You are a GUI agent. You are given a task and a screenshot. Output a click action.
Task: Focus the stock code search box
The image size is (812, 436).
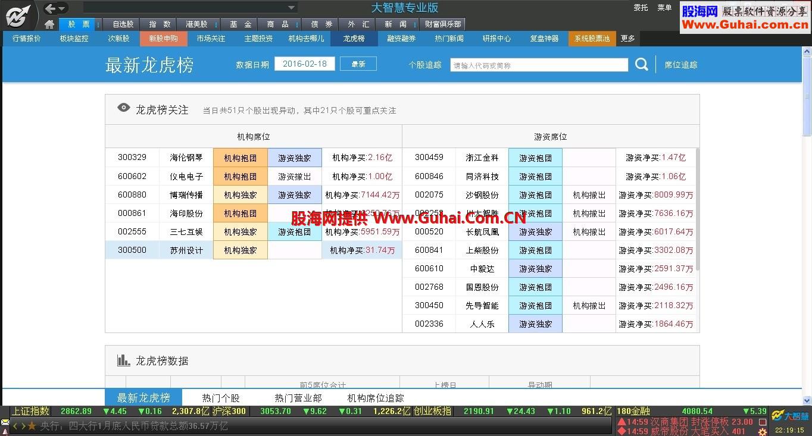[x=539, y=65]
